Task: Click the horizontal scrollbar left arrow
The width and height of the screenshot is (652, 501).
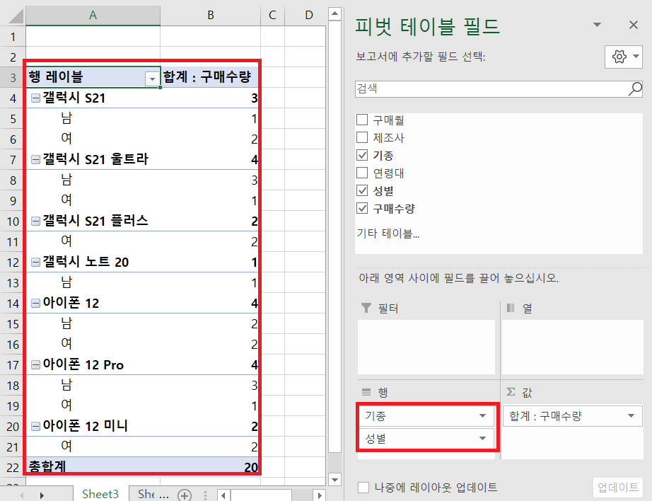Action: [223, 495]
